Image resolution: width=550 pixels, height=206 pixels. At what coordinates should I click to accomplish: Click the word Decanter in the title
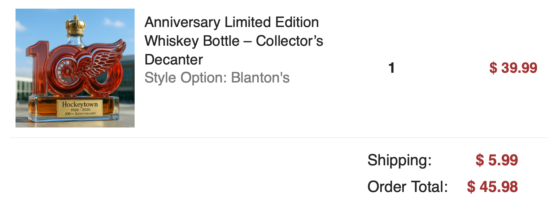(174, 59)
